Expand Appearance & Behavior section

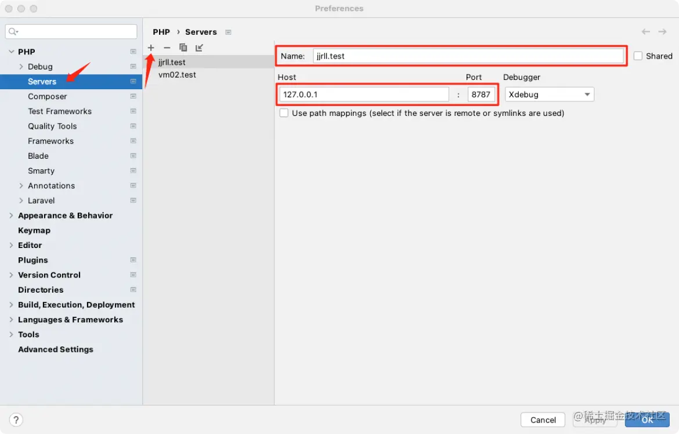coord(11,216)
